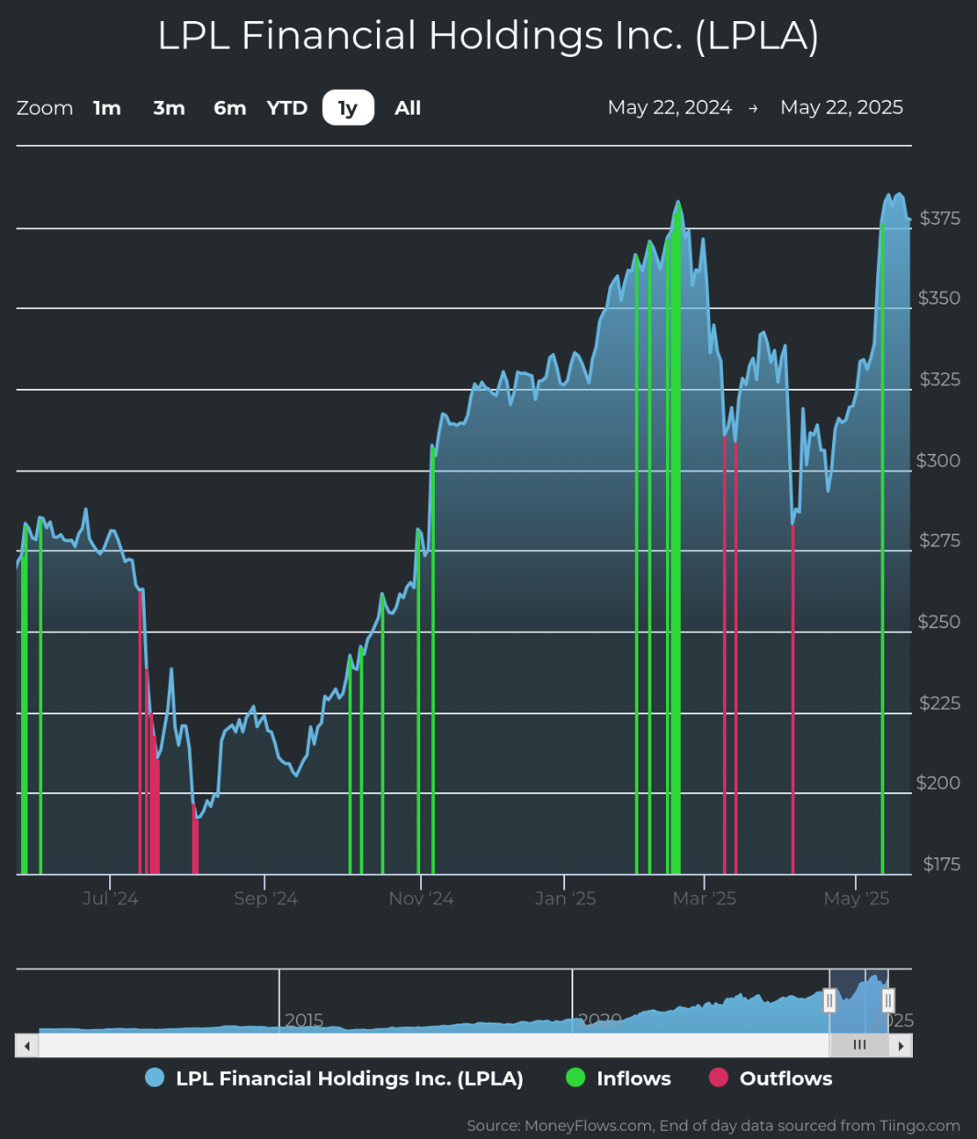
Task: Click the Mar '25 axis label
Action: [x=705, y=899]
